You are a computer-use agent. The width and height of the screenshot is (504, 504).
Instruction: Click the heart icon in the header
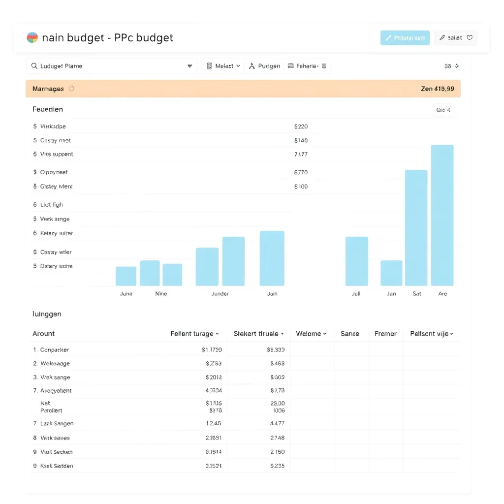[470, 37]
